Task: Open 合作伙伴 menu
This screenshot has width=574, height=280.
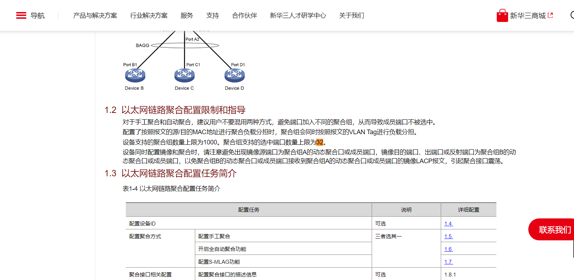Action: pyautogui.click(x=244, y=16)
